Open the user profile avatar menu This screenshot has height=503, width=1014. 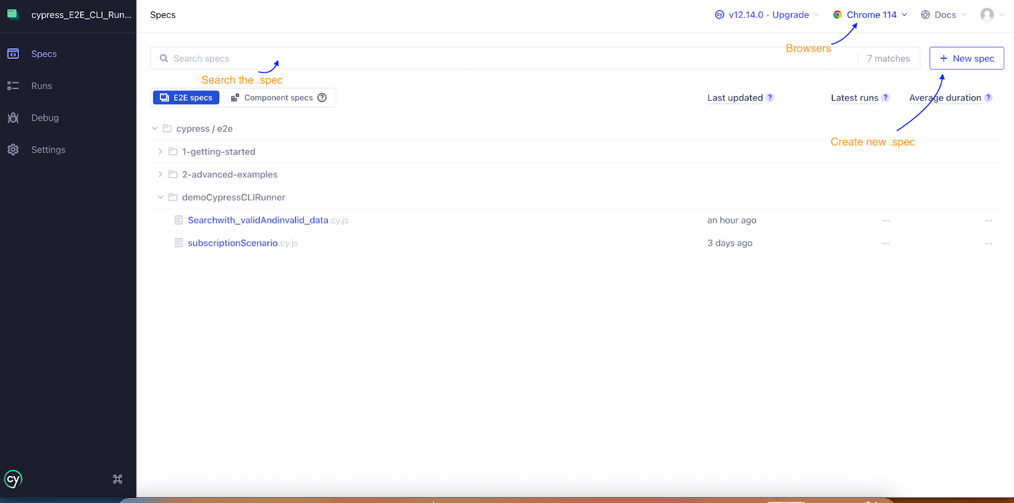(992, 15)
